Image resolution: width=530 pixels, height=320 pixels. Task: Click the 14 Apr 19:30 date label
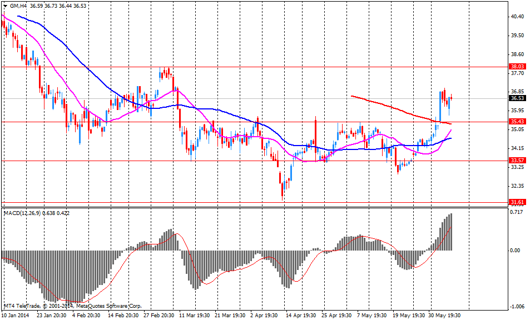tap(303, 315)
